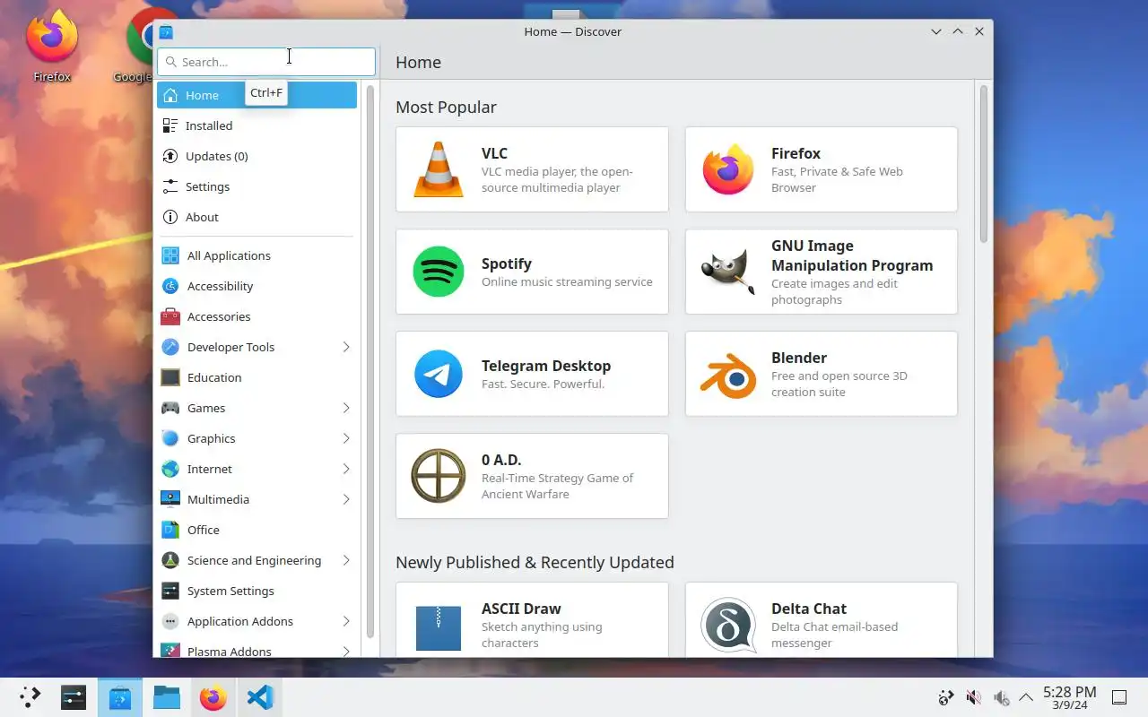Click the Blender logo icon
1148x717 pixels.
tap(728, 374)
